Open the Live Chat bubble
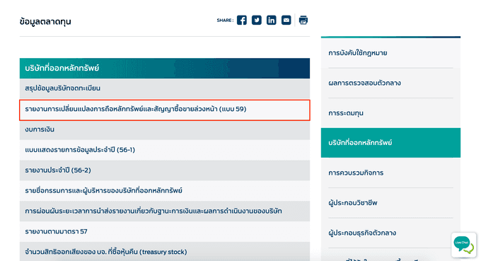The image size is (481, 261). 463,245
